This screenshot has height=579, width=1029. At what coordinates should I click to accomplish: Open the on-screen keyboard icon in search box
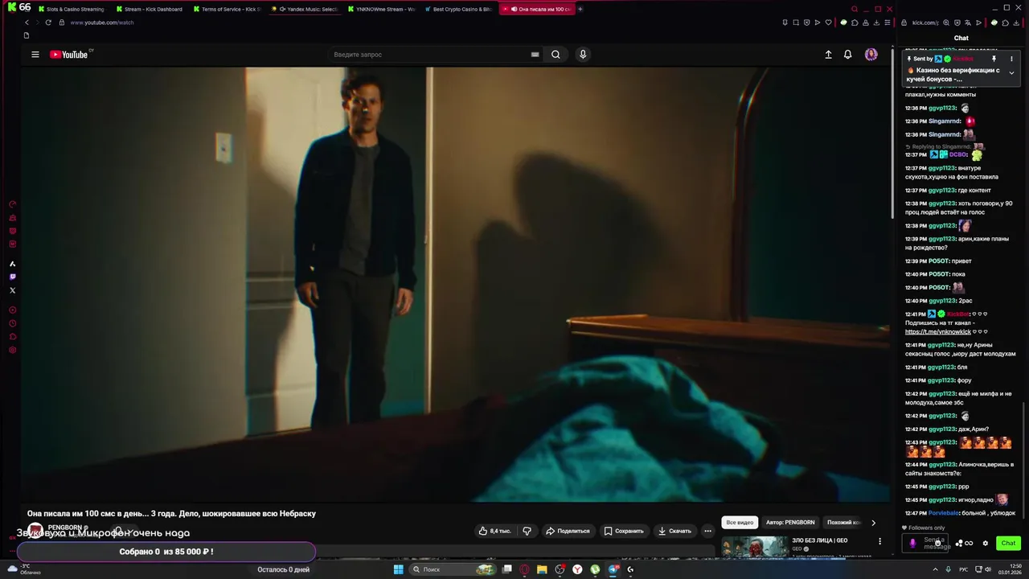(535, 55)
